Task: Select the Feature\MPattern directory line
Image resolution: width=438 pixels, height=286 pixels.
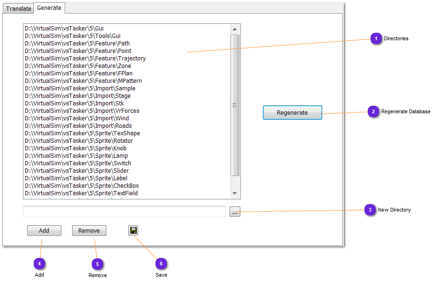Action: (83, 81)
